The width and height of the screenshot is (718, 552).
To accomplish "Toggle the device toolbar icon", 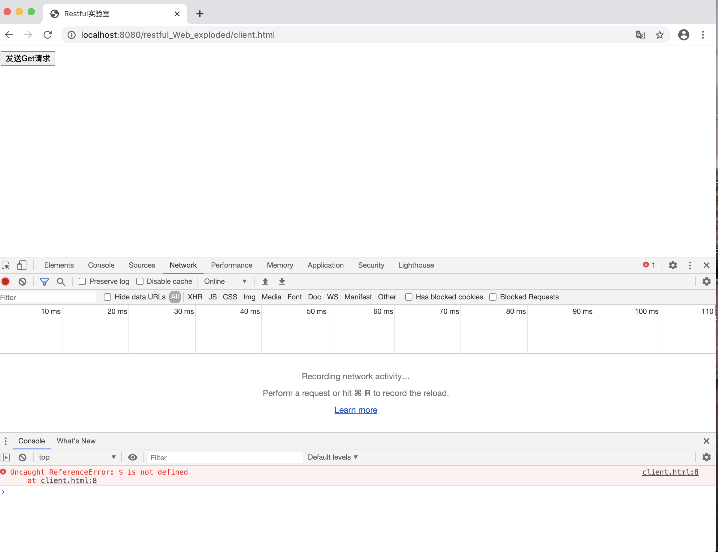I will pos(22,265).
